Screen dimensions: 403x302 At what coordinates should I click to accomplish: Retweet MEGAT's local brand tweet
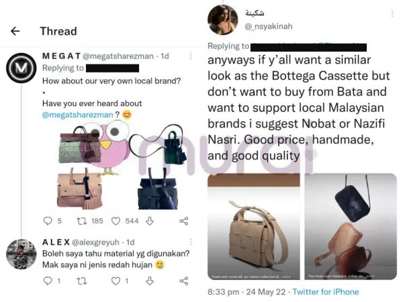click(82, 221)
